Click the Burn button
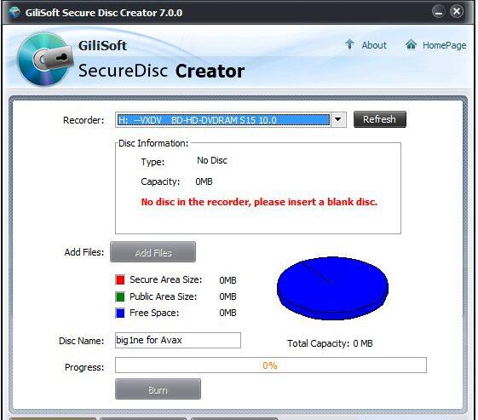The width and height of the screenshot is (478, 420). (x=158, y=389)
